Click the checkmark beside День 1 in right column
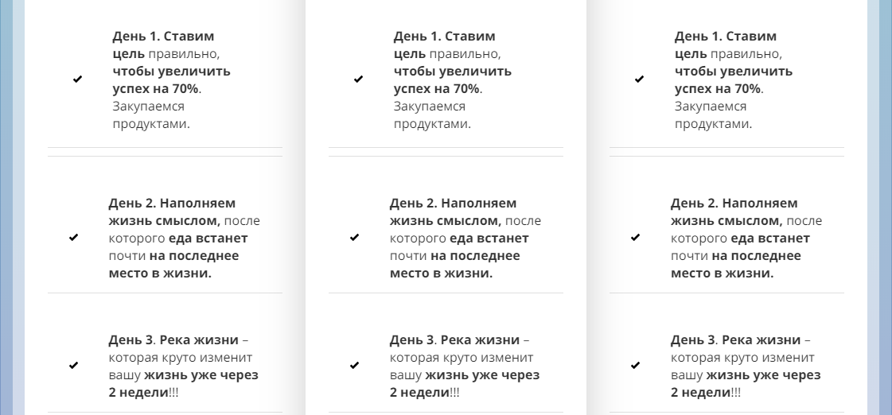 click(x=640, y=79)
